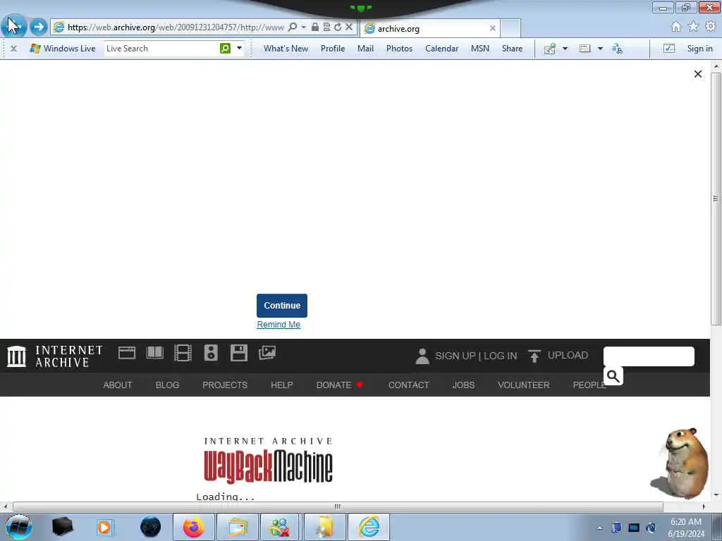The height and width of the screenshot is (541, 722).
Task: Stop loading with the address bar X icon
Action: tap(349, 27)
